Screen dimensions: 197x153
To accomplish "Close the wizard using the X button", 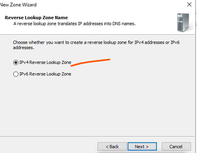I will tap(189, 5).
